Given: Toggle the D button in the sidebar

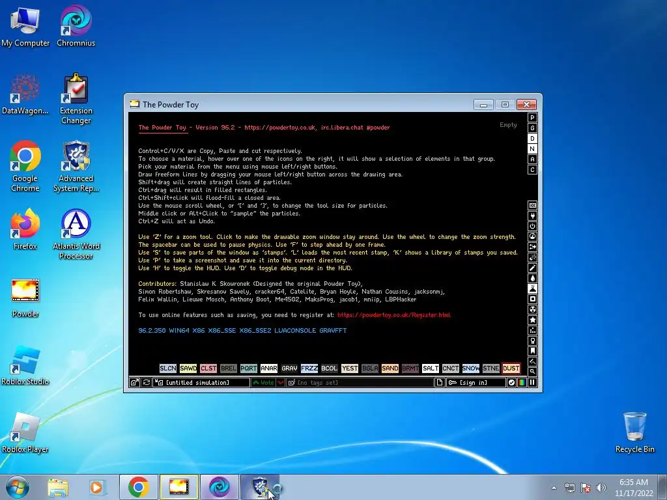Looking at the screenshot, I should [x=532, y=139].
